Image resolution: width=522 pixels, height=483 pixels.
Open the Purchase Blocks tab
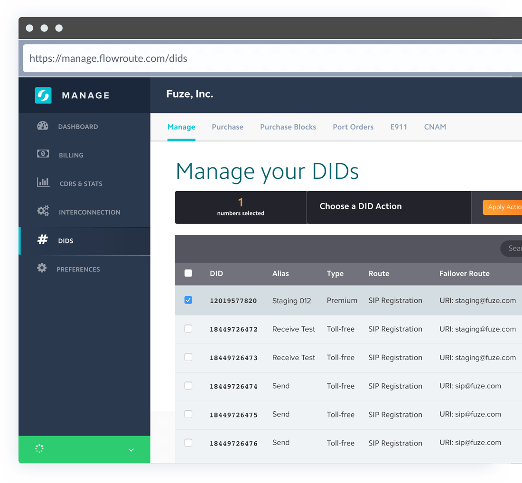(x=289, y=127)
